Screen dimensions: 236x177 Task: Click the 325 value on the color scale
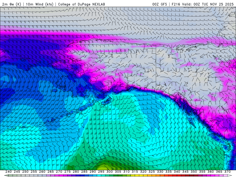(152, 172)
